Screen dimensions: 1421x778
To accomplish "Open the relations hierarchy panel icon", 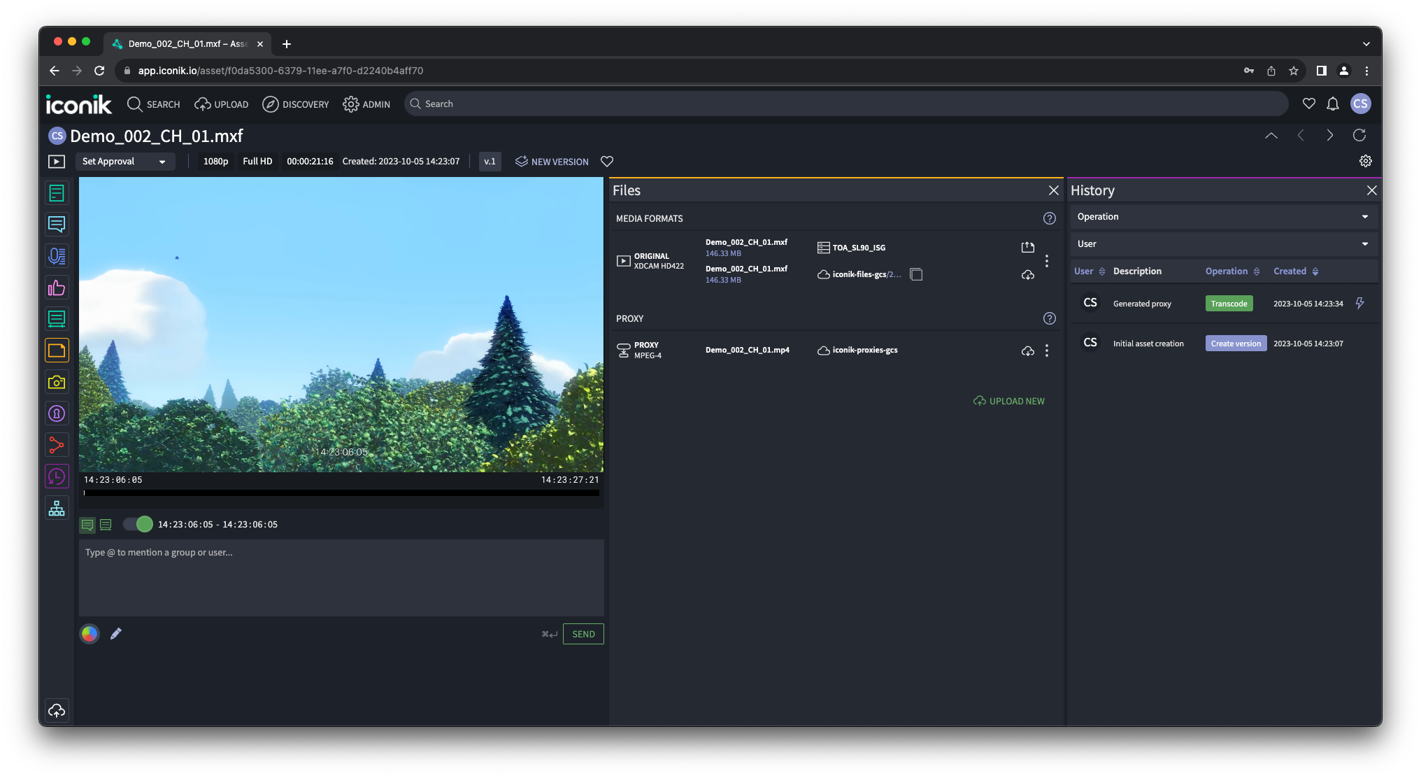I will [x=57, y=508].
